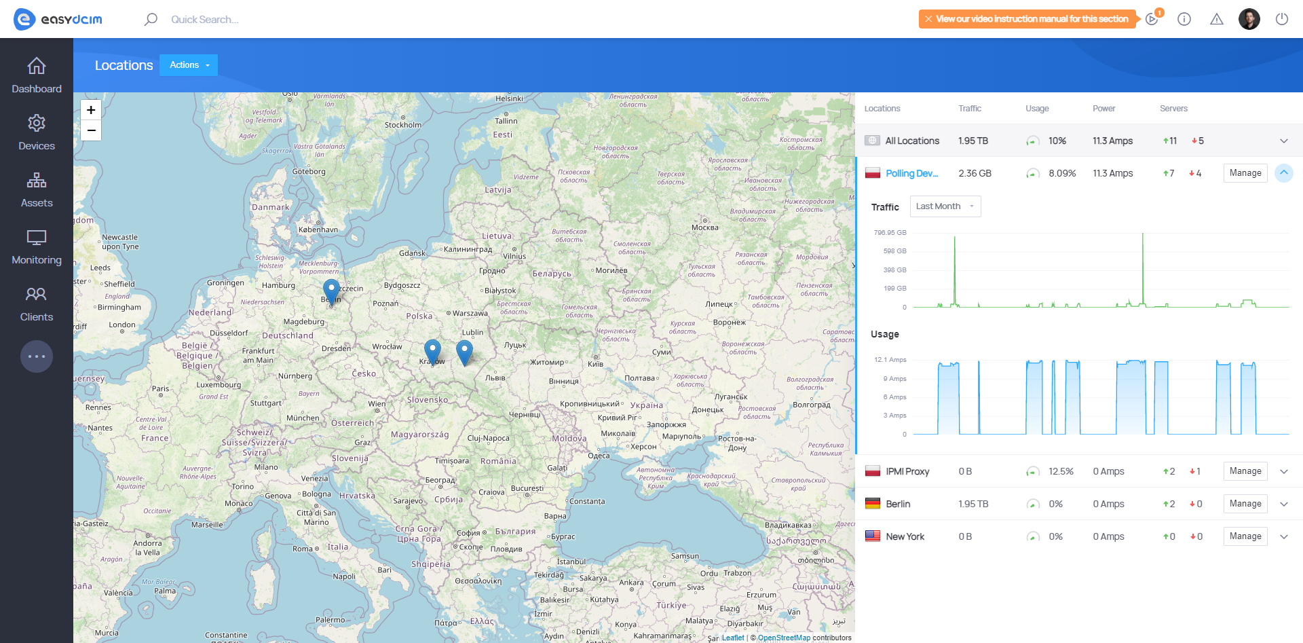Click the Locations column header
The width and height of the screenshot is (1303, 643).
click(882, 109)
